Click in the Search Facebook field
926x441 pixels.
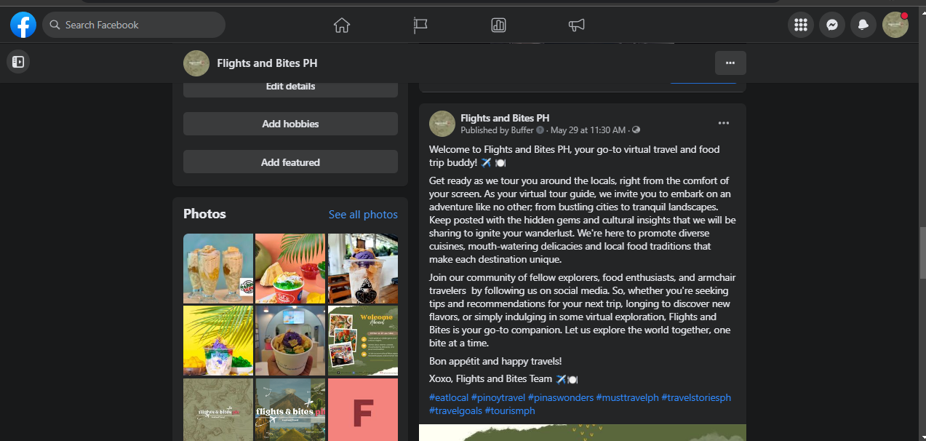(134, 25)
